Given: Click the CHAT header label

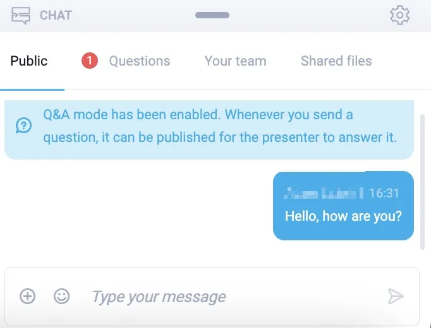Looking at the screenshot, I should [x=56, y=15].
